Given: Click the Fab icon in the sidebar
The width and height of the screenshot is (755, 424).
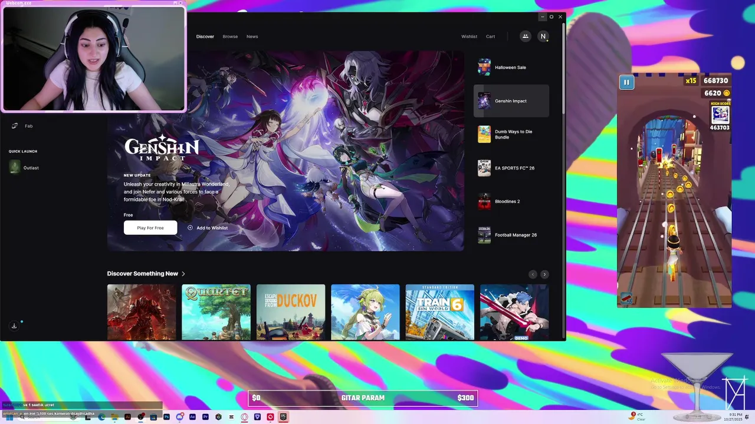Looking at the screenshot, I should tap(15, 126).
